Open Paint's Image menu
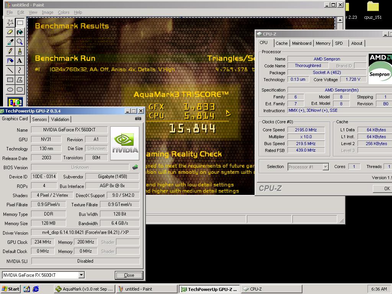This screenshot has width=392, height=294. pos(47,12)
